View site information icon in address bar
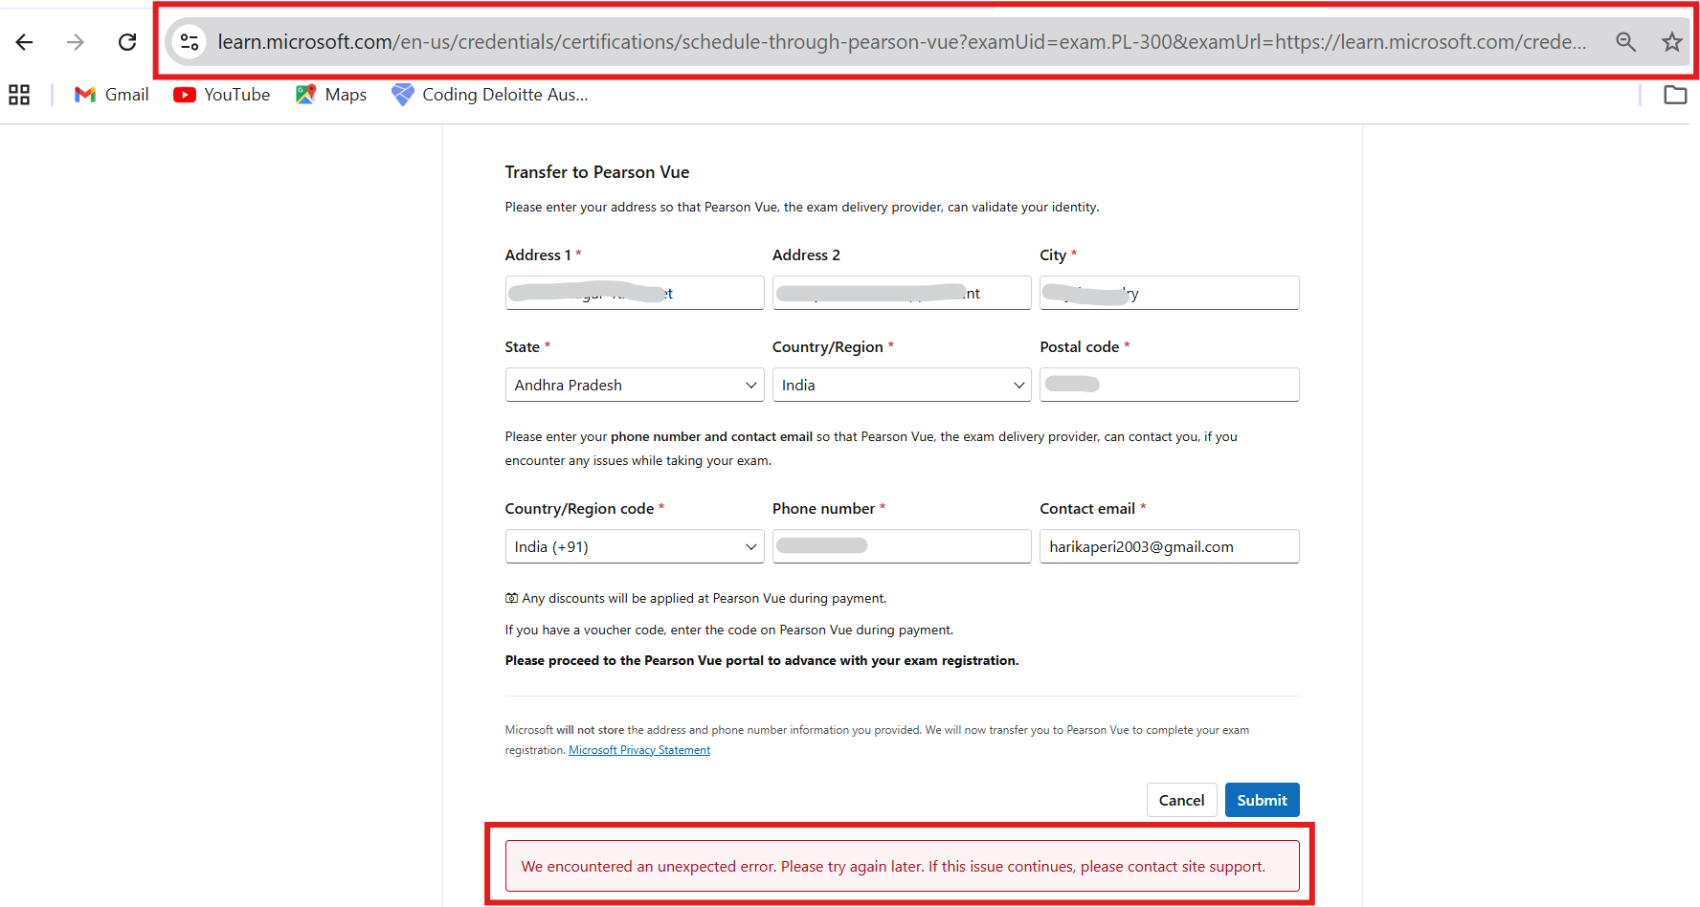The height and width of the screenshot is (907, 1700). pyautogui.click(x=190, y=42)
